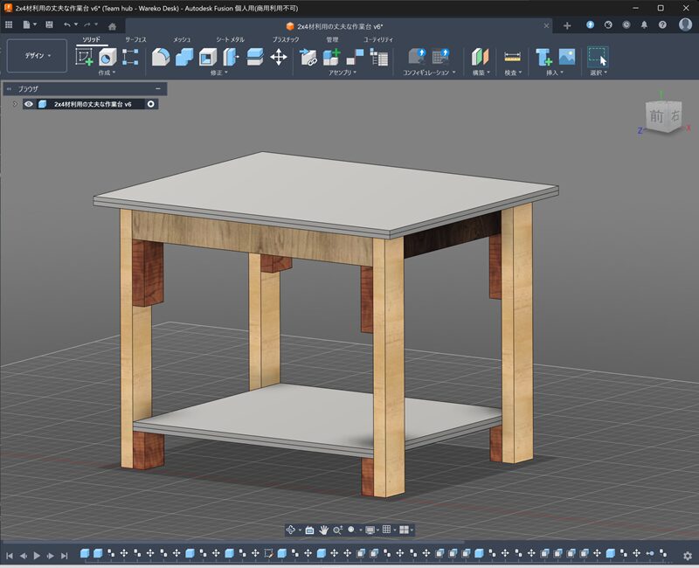This screenshot has height=568, width=699.
Task: Switch to the シートメタル tab
Action: point(231,39)
